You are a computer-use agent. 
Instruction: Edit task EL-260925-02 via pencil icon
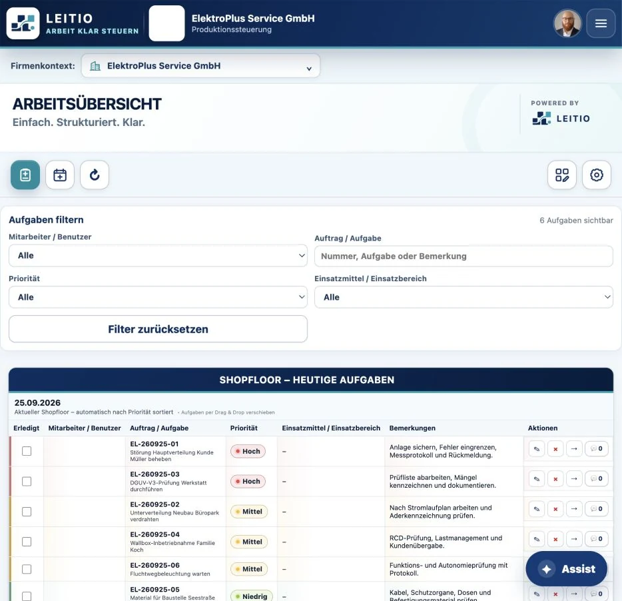point(536,509)
